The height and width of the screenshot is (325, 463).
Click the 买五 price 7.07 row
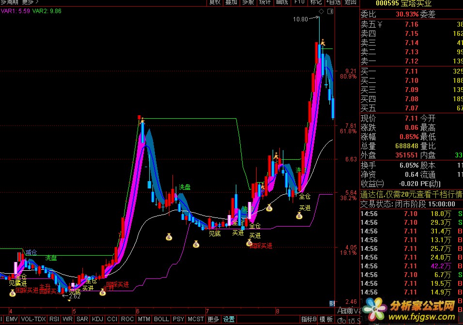[411, 108]
